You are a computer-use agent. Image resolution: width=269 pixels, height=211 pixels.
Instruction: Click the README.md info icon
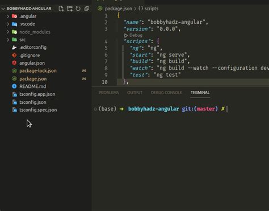(x=14, y=86)
